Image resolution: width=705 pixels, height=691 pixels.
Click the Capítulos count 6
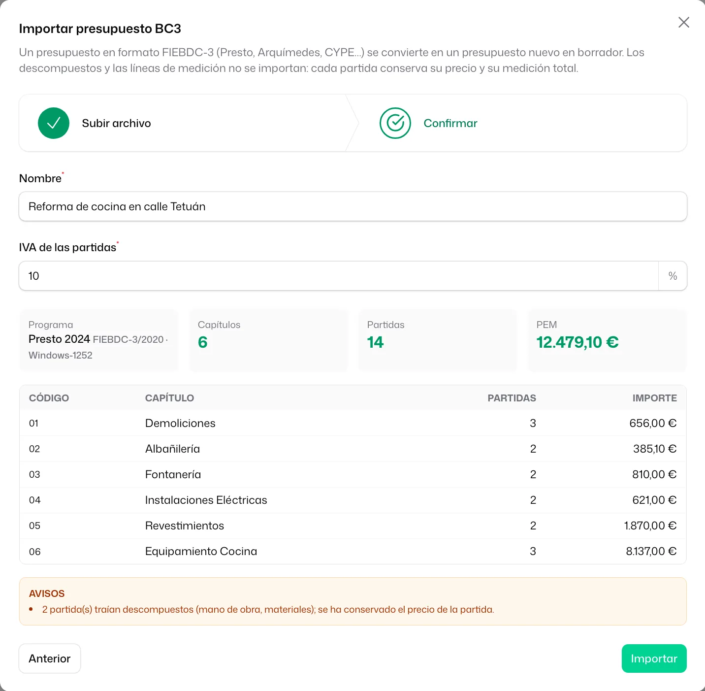(x=203, y=342)
